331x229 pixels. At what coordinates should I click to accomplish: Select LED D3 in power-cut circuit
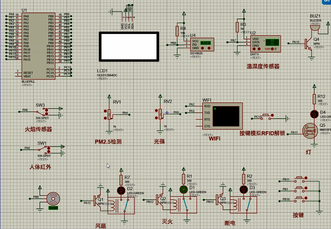point(244,190)
